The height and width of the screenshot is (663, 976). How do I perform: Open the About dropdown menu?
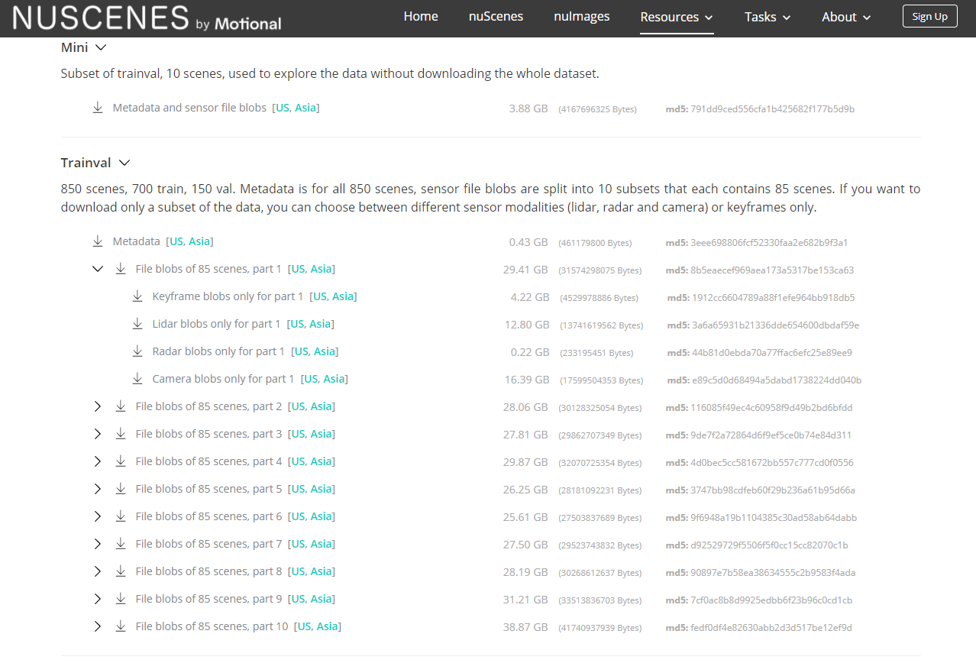tap(845, 16)
